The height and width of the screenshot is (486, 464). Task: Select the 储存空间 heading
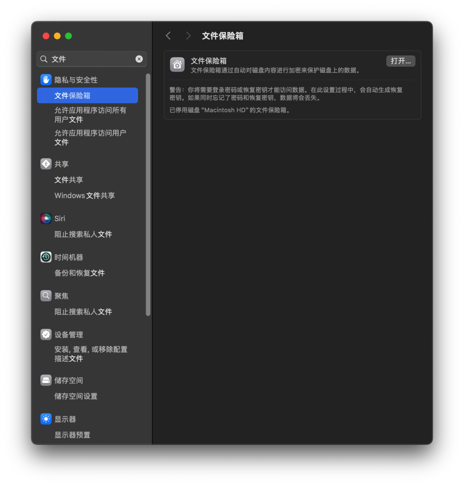[x=69, y=380]
